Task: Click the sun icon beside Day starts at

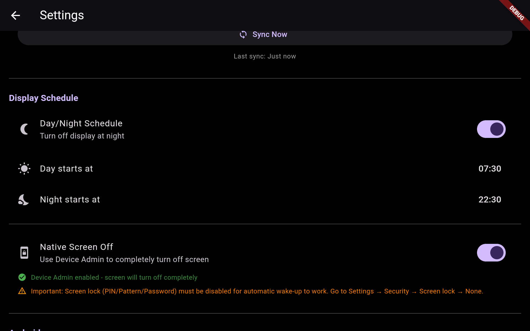Action: (x=24, y=169)
